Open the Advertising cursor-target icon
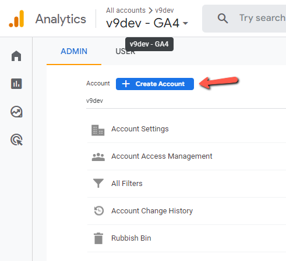The height and width of the screenshot is (261, 286). 16,140
